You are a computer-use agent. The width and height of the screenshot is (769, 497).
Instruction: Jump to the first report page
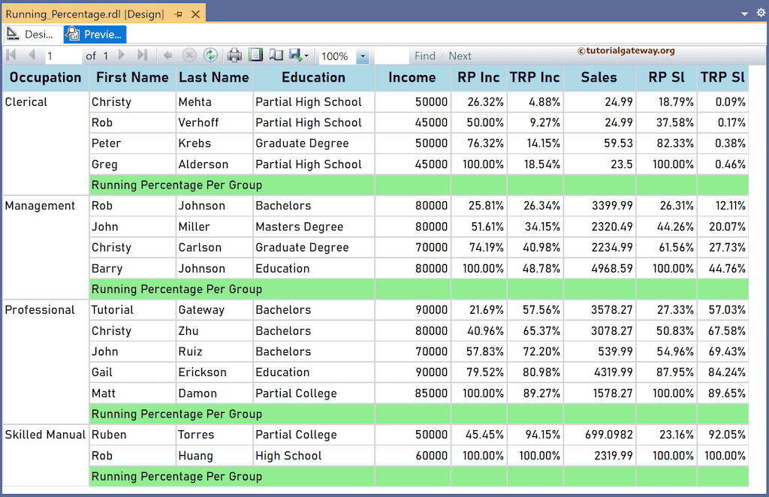point(11,55)
